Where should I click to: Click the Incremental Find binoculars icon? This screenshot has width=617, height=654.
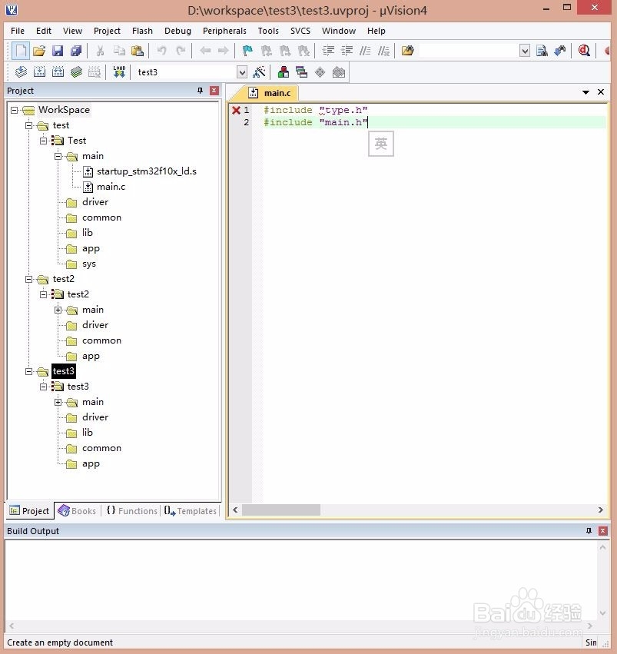560,51
